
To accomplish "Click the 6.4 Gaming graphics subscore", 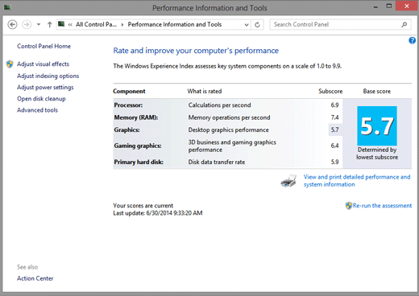I will point(334,146).
